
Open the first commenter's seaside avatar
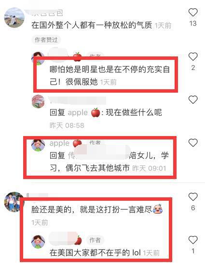(14, 17)
